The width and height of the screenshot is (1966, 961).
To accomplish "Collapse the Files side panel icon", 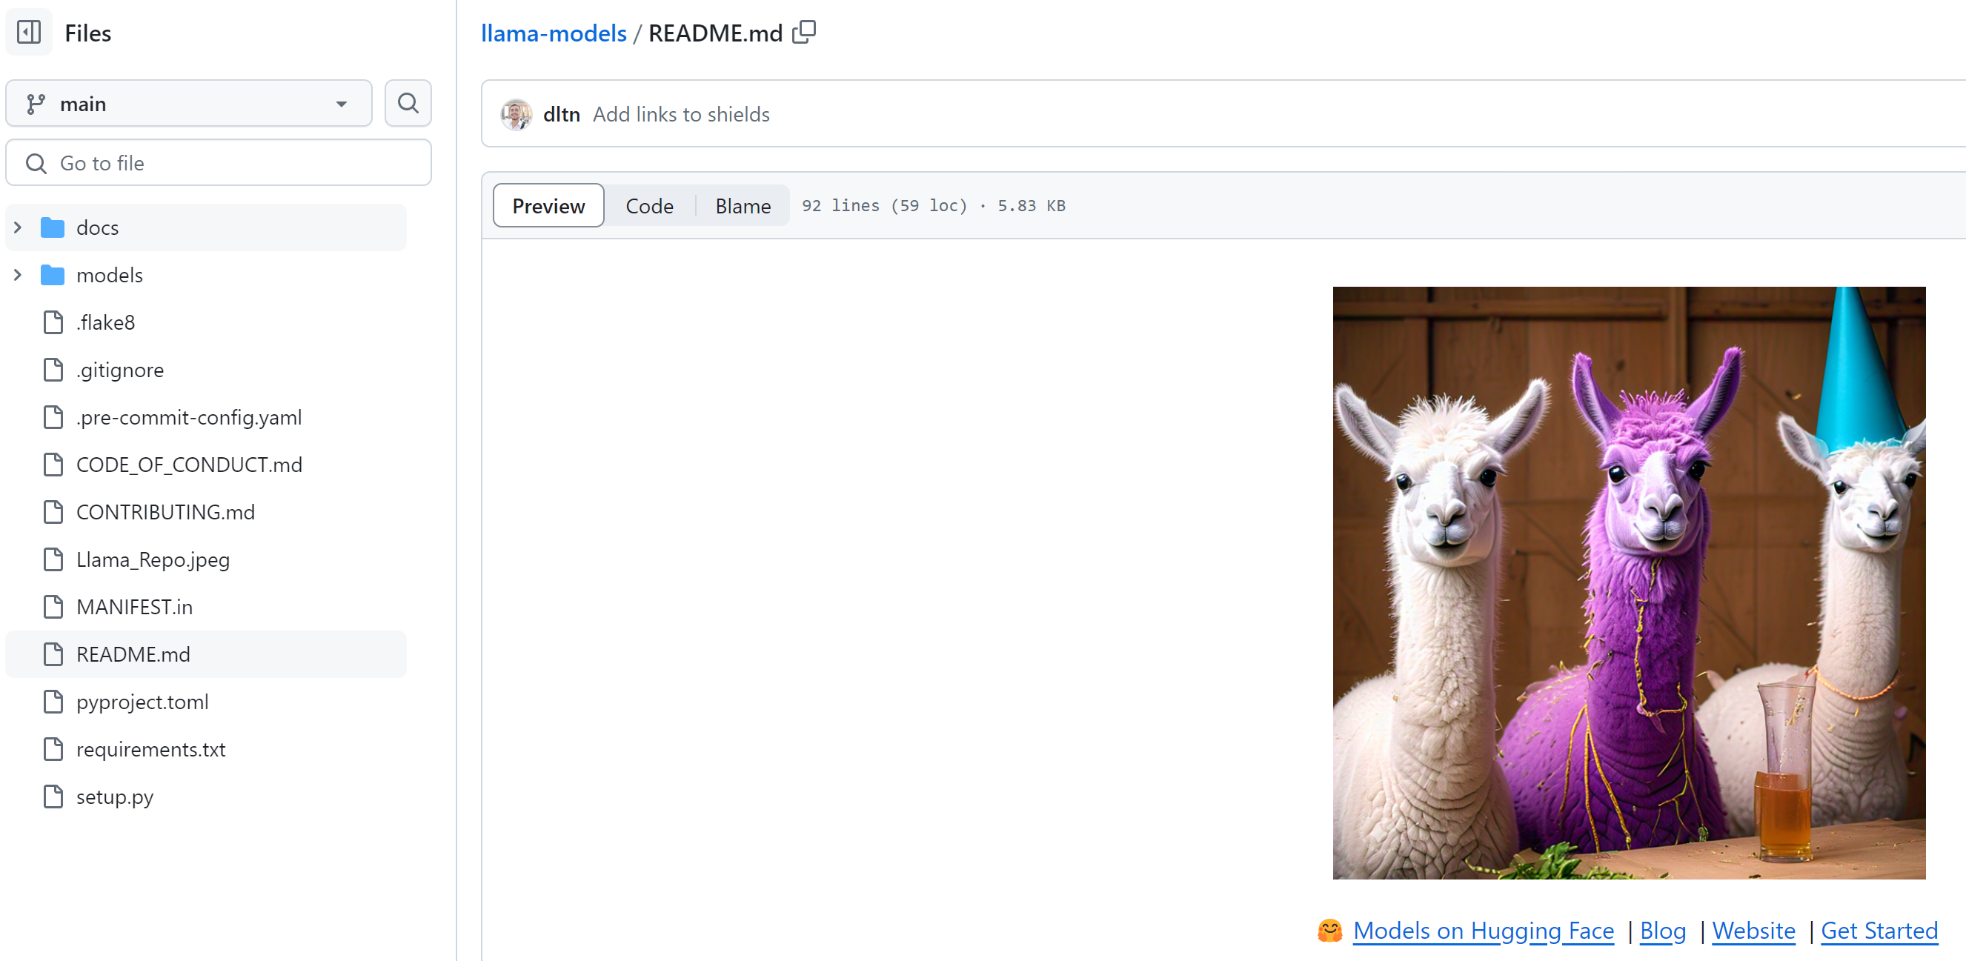I will [x=29, y=33].
